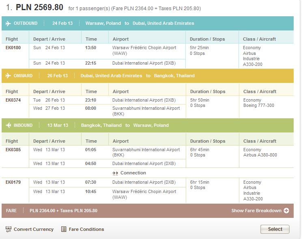
Task: Expand Show Fare Breakdown
Action: 256,211
